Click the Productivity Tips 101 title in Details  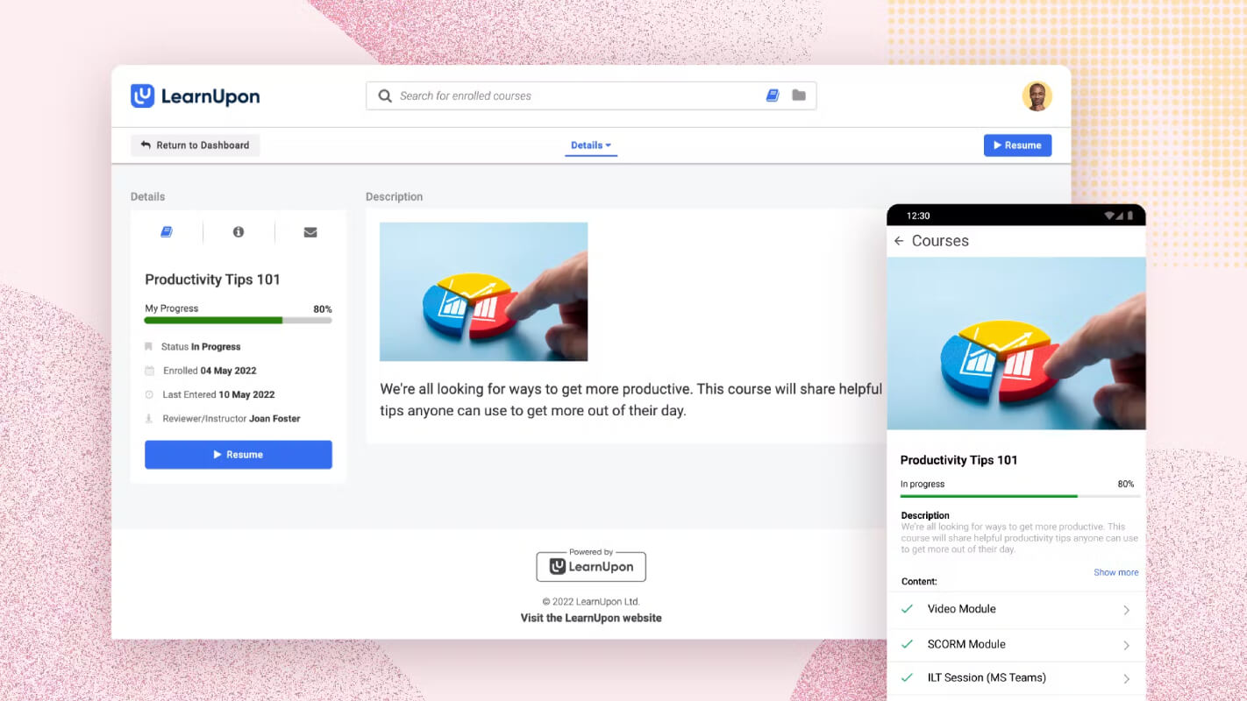point(212,280)
